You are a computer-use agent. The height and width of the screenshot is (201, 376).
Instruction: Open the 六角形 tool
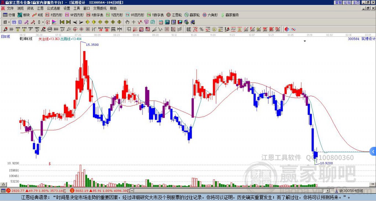pyautogui.click(x=210, y=15)
